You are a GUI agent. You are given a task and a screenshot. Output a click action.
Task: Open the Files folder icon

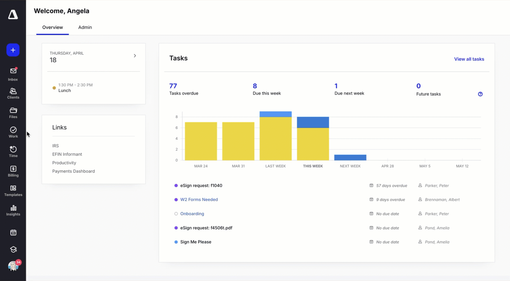[13, 113]
